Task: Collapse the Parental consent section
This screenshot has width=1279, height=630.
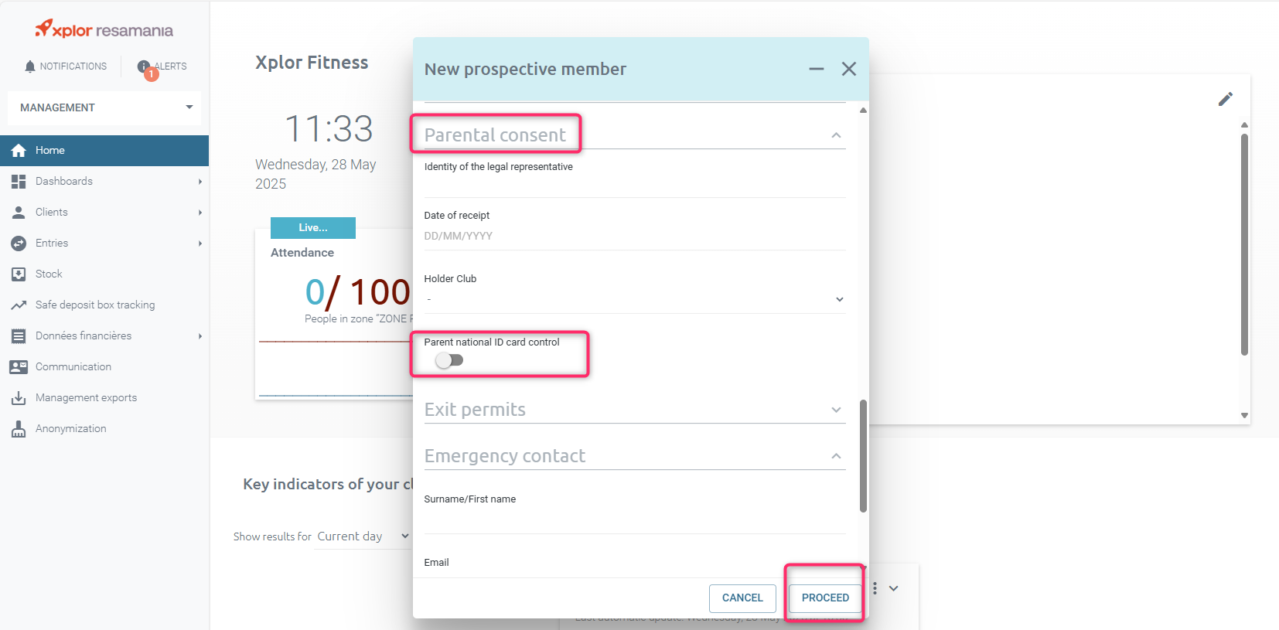Action: (x=836, y=135)
